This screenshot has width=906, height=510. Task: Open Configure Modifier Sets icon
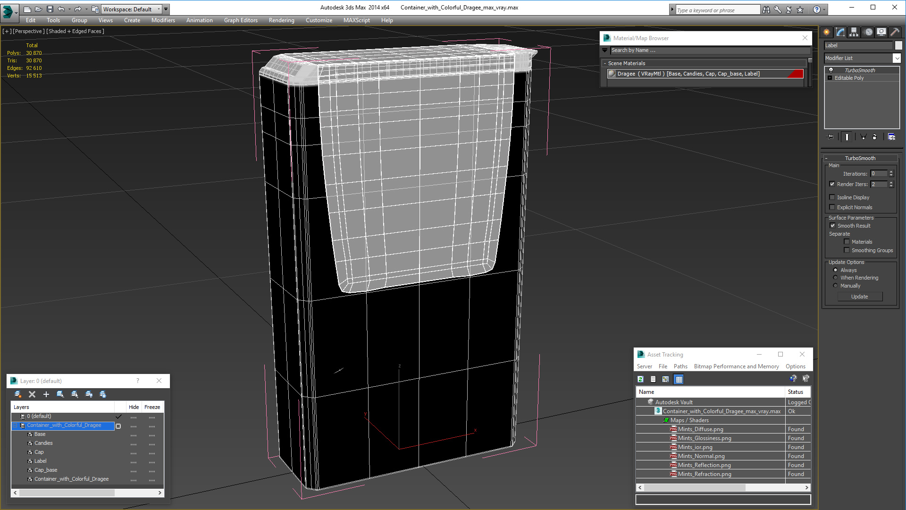click(x=891, y=137)
